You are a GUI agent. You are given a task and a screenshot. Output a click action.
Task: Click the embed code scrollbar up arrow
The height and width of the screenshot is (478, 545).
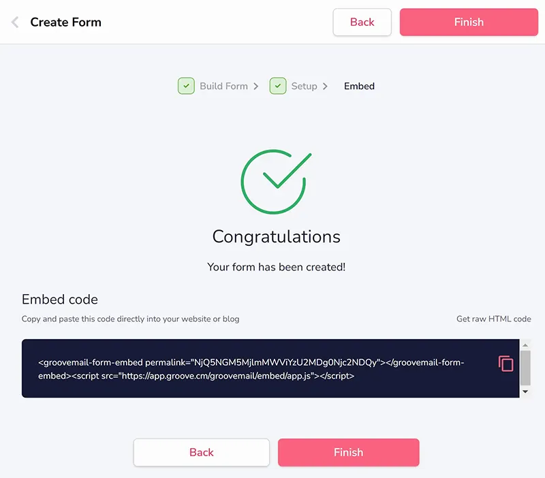click(525, 345)
